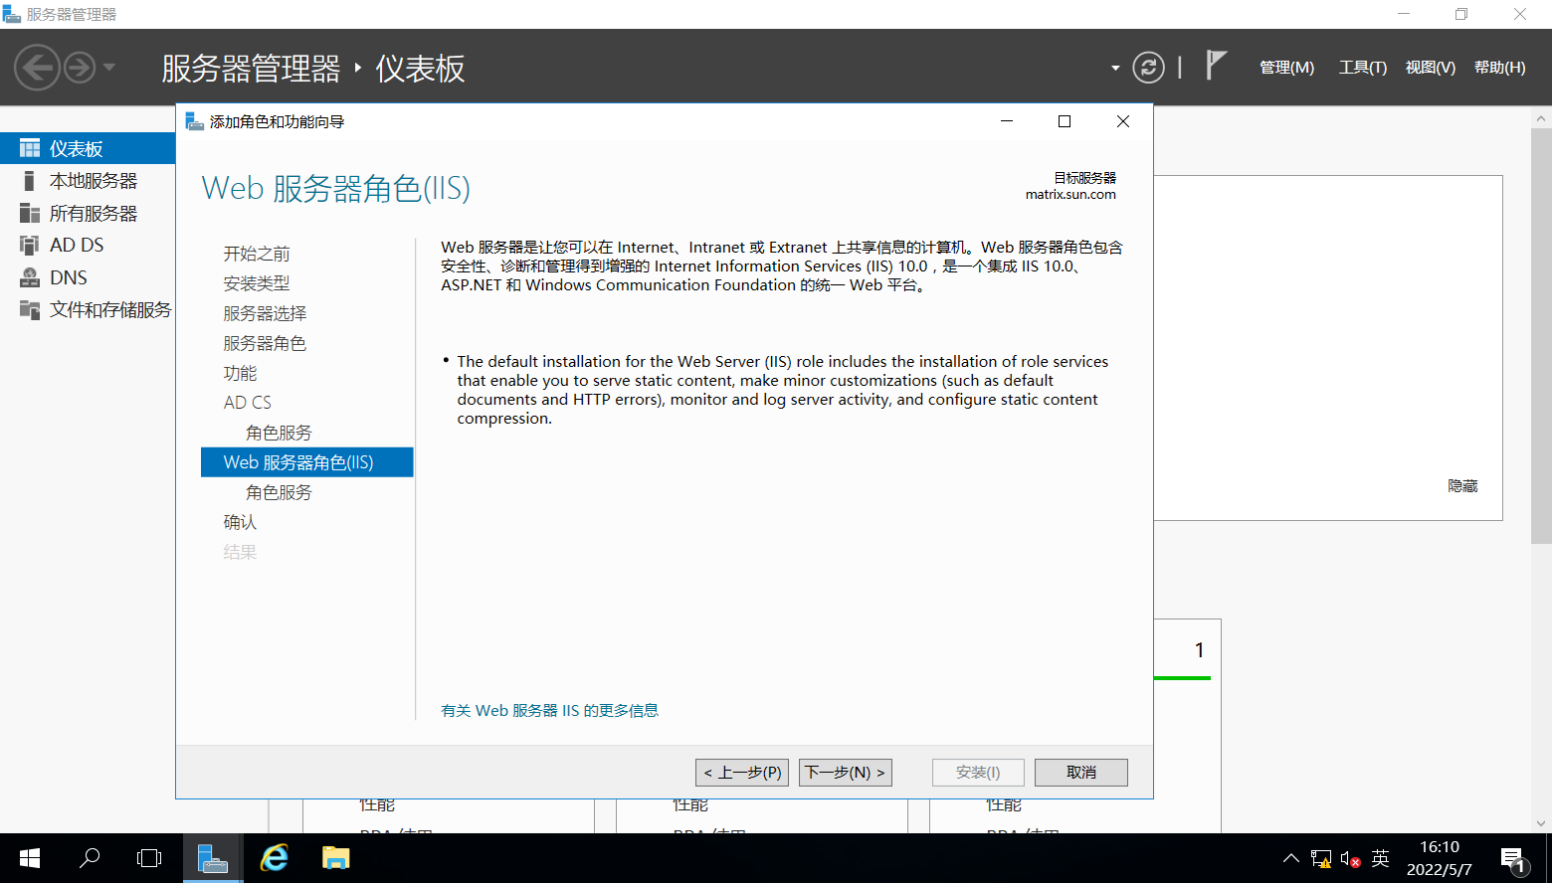Open the 视图(V) menu
1552x883 pixels.
pyautogui.click(x=1430, y=68)
